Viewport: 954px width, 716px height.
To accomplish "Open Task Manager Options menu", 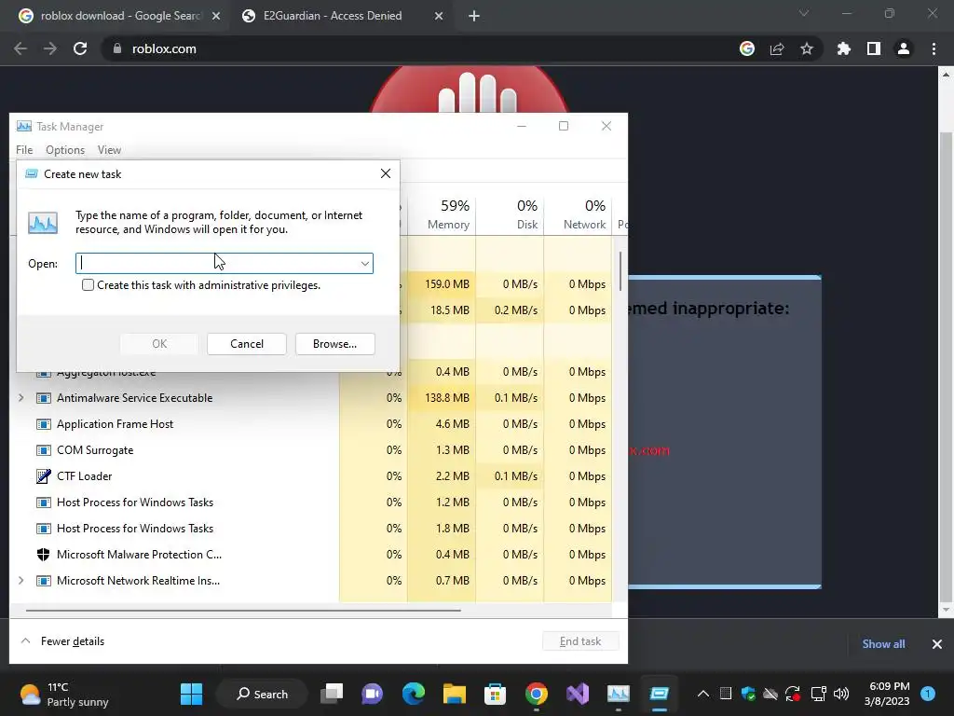I will click(x=65, y=150).
